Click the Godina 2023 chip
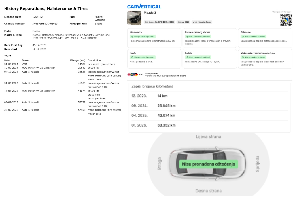 pos(183,22)
